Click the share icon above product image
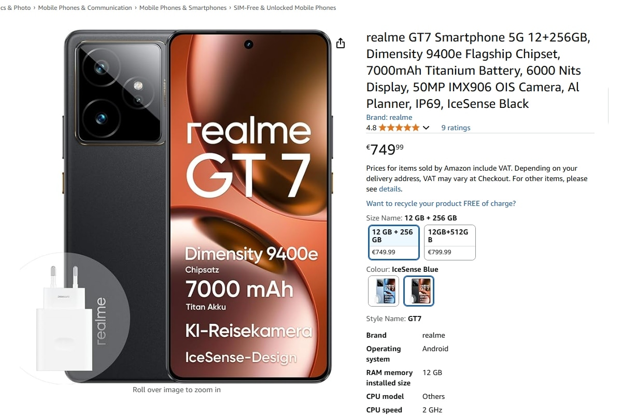The height and width of the screenshot is (415, 622). [x=341, y=43]
